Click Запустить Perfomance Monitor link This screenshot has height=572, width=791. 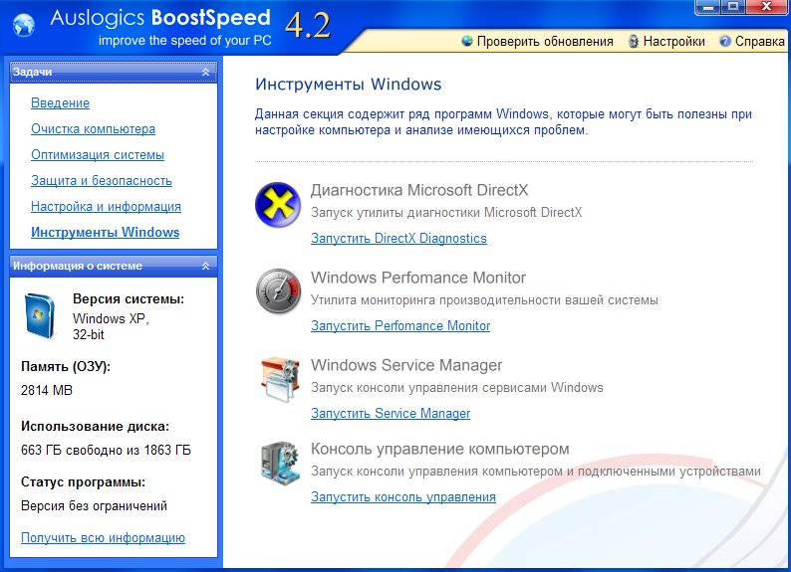(x=400, y=325)
